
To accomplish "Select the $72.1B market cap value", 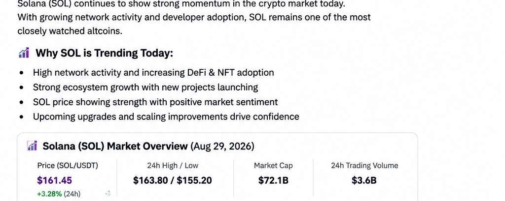I will tap(273, 180).
